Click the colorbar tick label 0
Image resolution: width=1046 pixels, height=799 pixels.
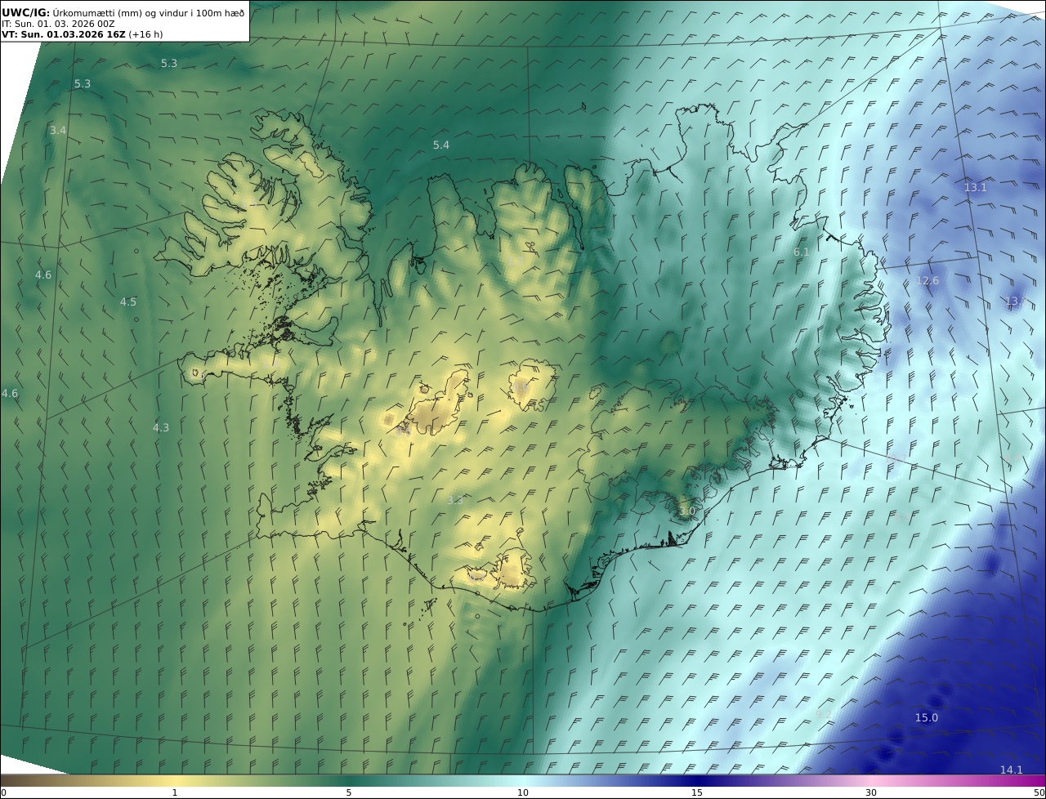(x=3, y=792)
